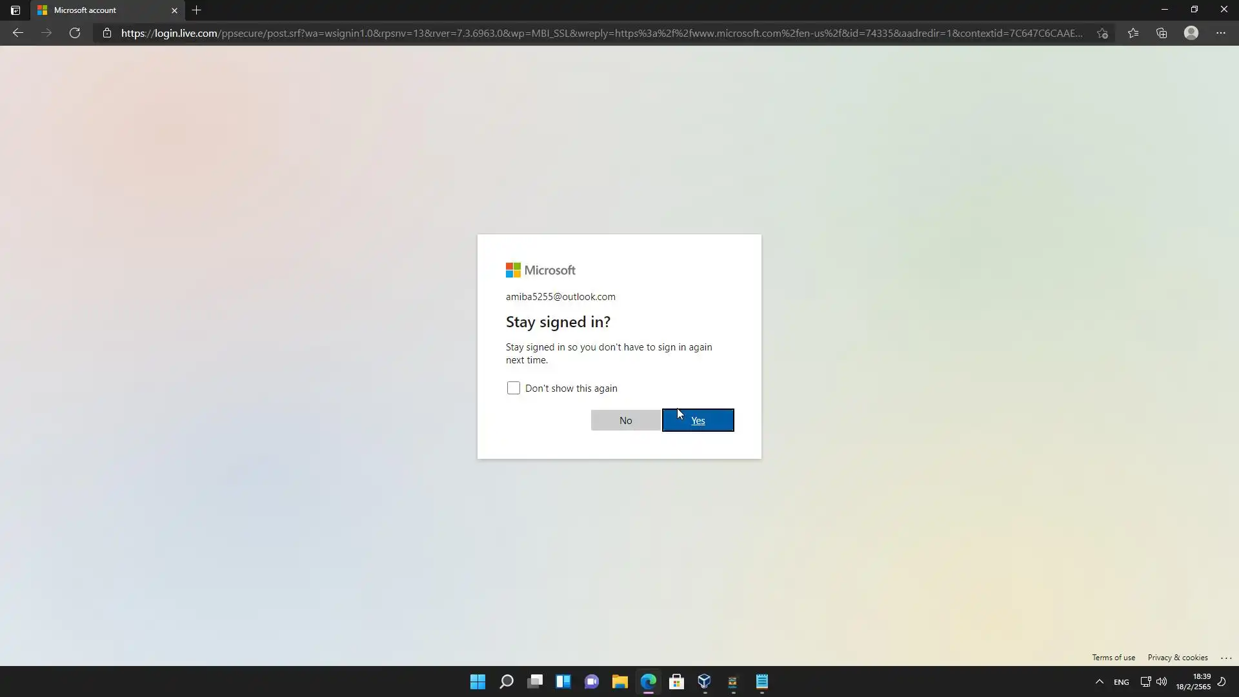Open the Privacy & cookies link
The image size is (1239, 697).
[x=1178, y=658]
